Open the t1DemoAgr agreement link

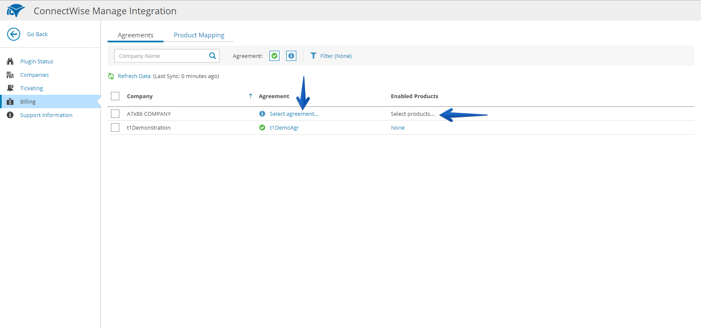(x=285, y=128)
